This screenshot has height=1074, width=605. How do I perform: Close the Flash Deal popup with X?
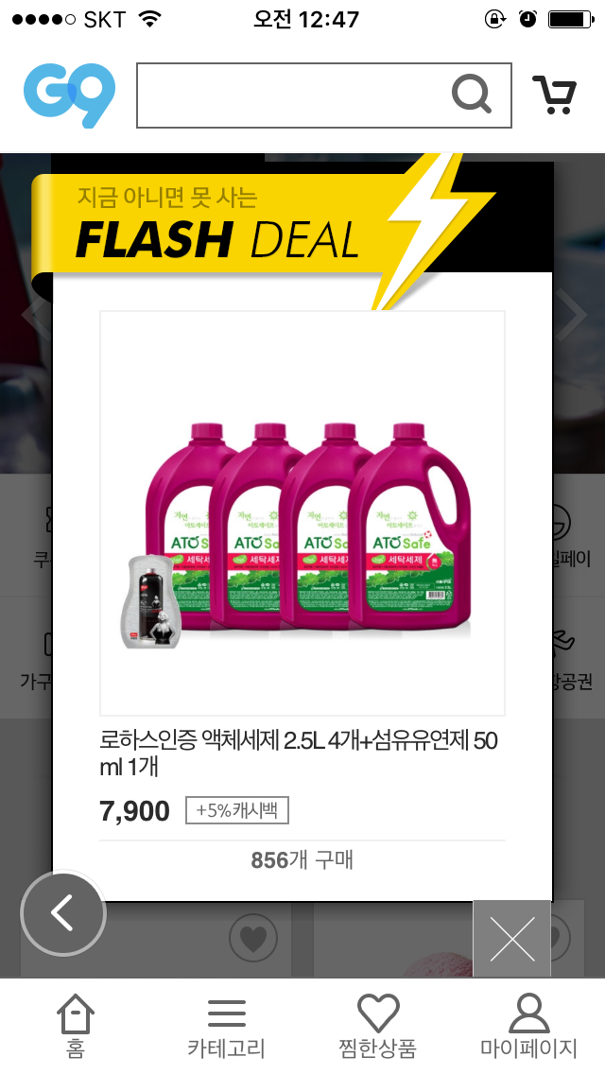point(511,939)
